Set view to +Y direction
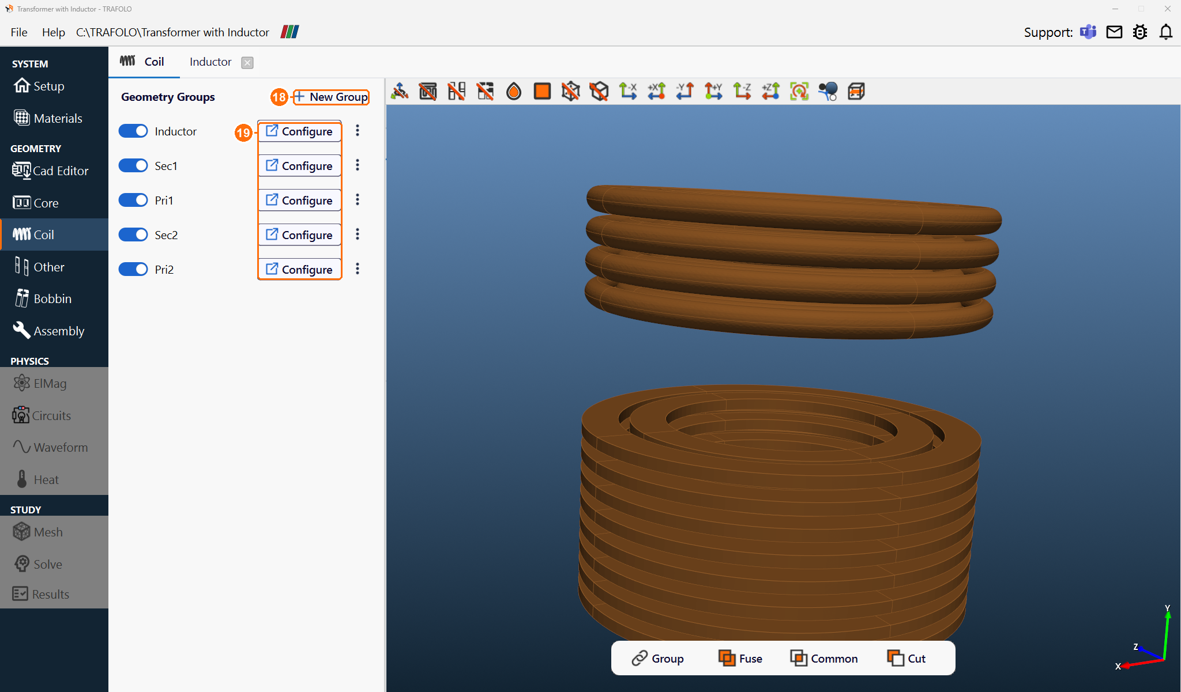This screenshot has height=692, width=1181. 713,91
